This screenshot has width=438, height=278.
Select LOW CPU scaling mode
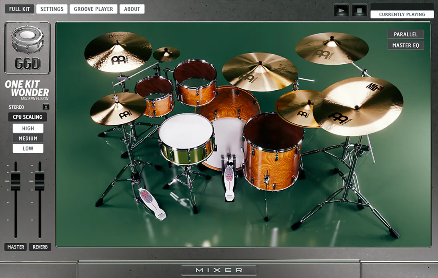pyautogui.click(x=28, y=148)
